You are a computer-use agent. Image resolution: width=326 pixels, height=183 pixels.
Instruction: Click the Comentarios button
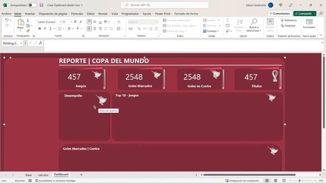point(280,14)
